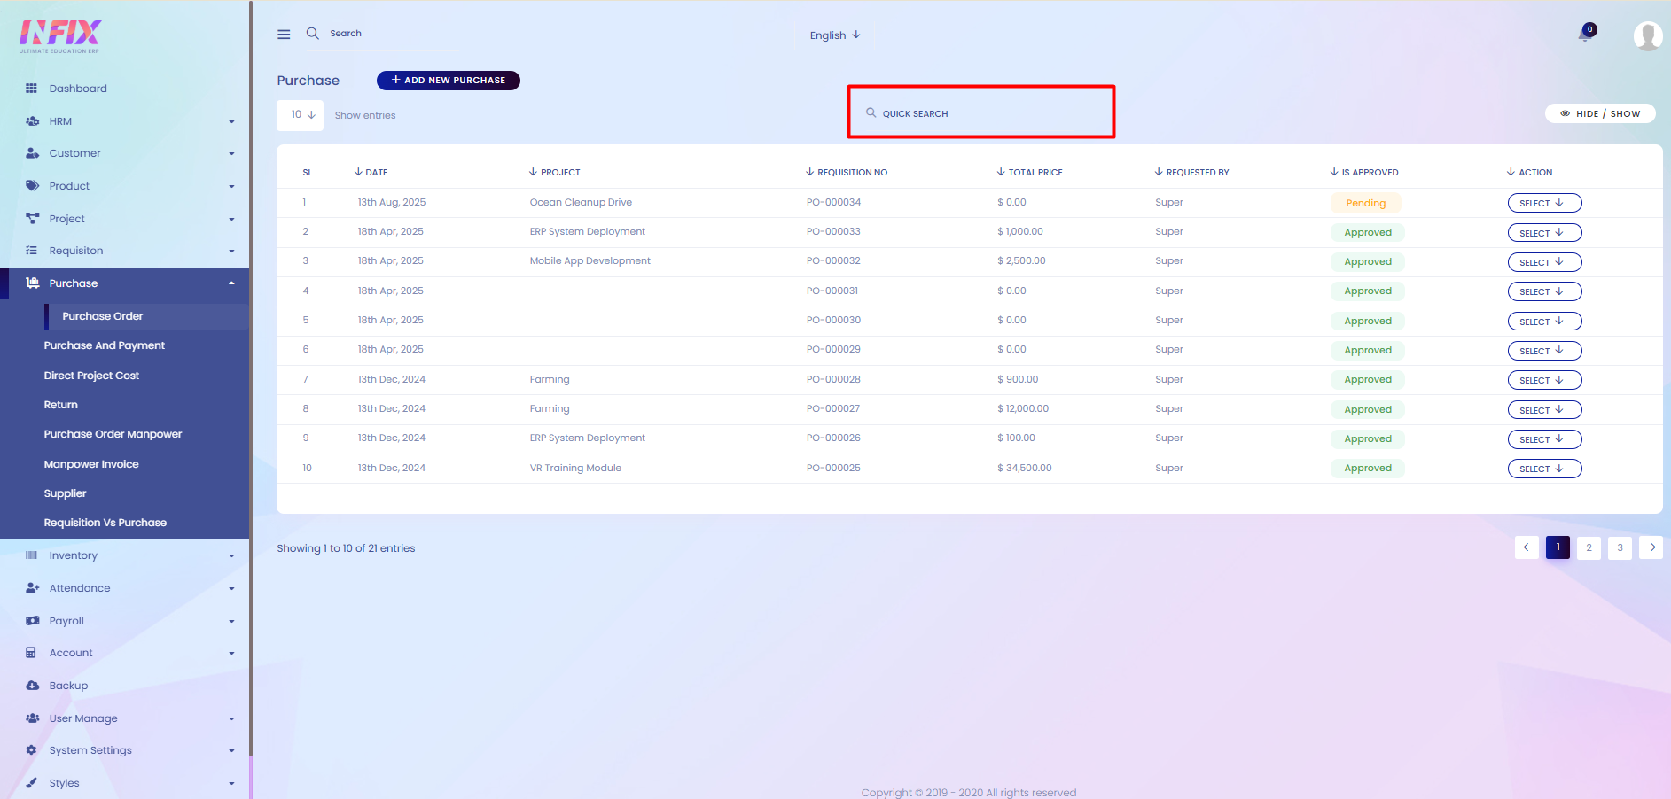
Task: Click the Styles brush icon
Action: [31, 783]
